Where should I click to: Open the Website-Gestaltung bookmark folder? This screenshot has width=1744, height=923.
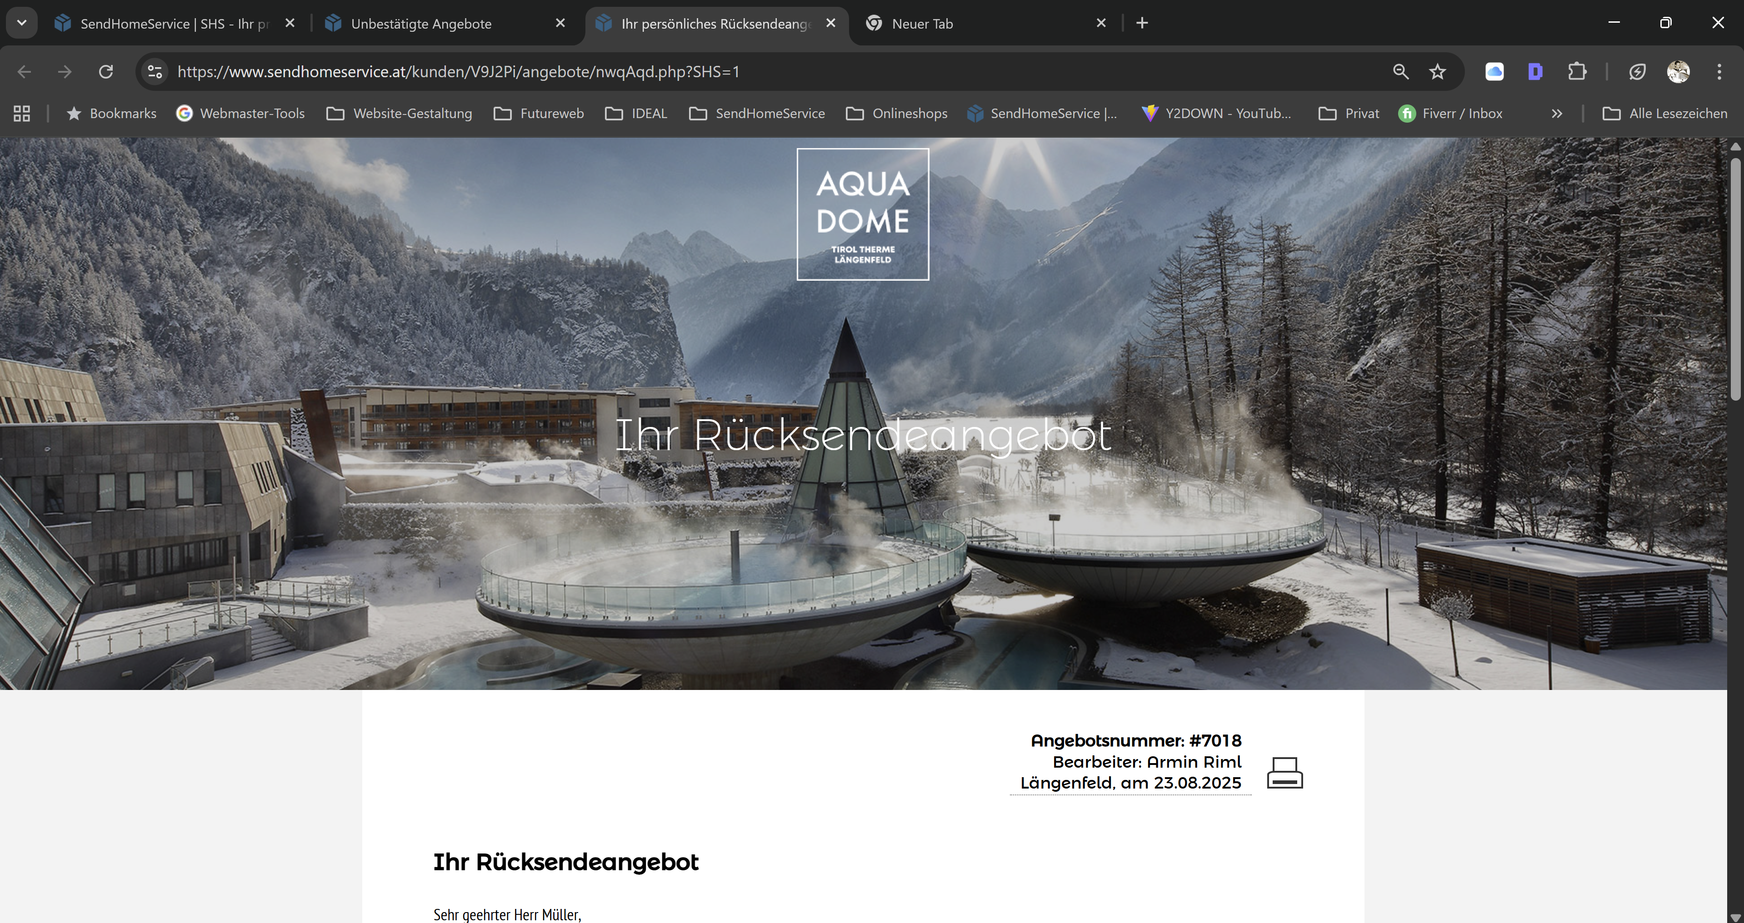(x=400, y=114)
